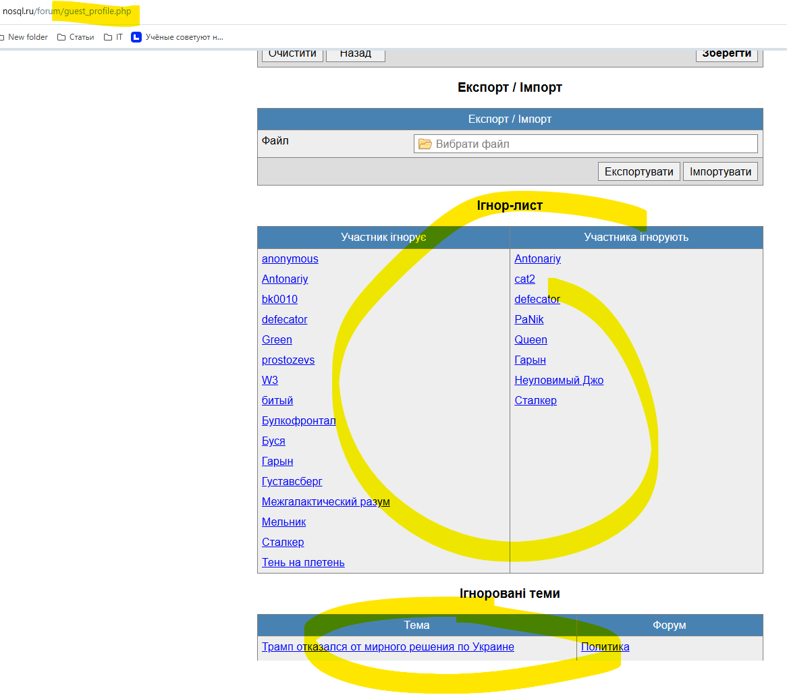Open the bk0010 user link
This screenshot has width=787, height=695.
[279, 300]
